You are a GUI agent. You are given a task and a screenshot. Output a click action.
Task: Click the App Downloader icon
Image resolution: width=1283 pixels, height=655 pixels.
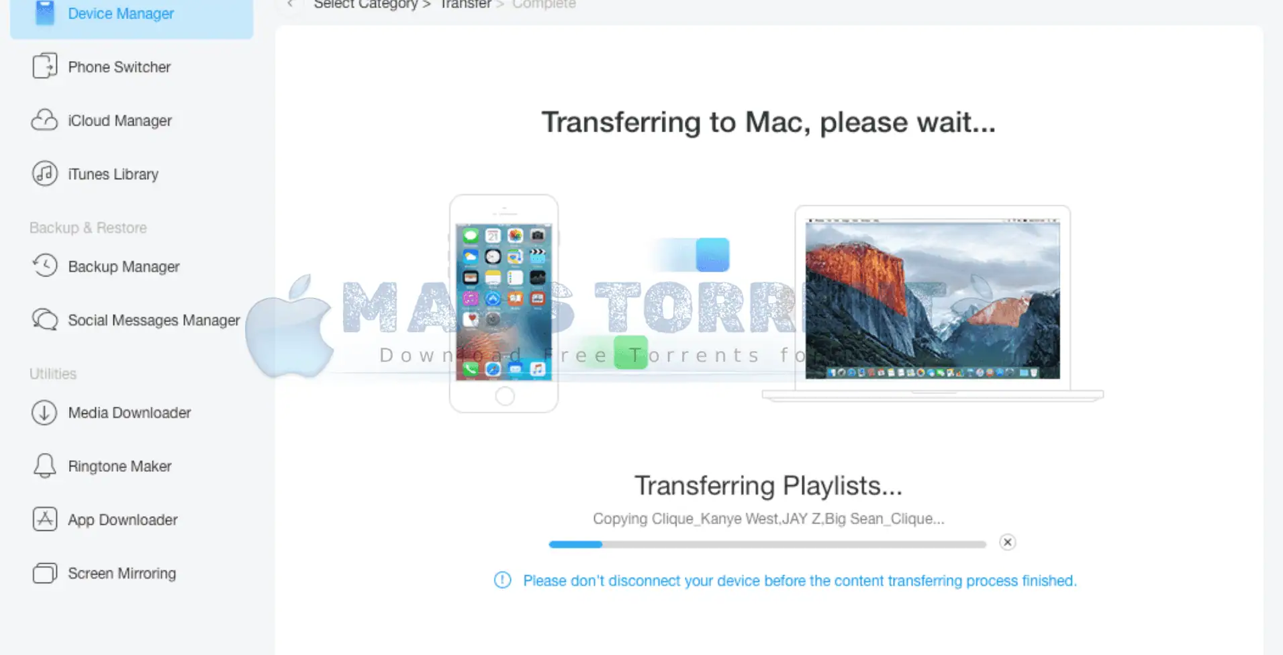coord(45,519)
